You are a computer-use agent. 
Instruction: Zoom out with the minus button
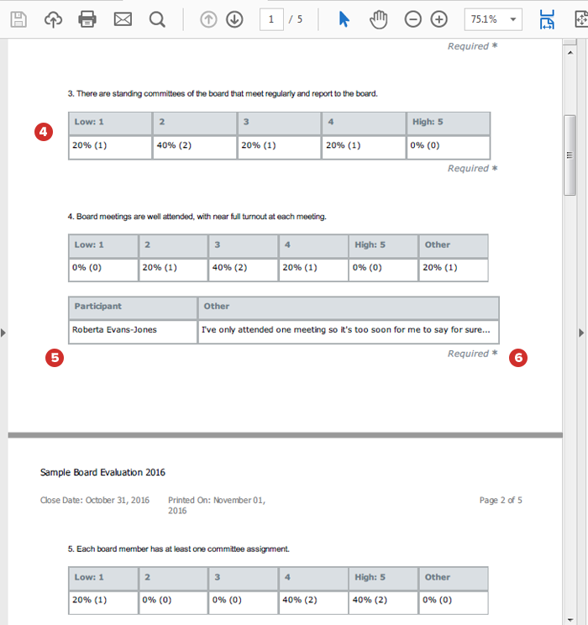[x=412, y=19]
